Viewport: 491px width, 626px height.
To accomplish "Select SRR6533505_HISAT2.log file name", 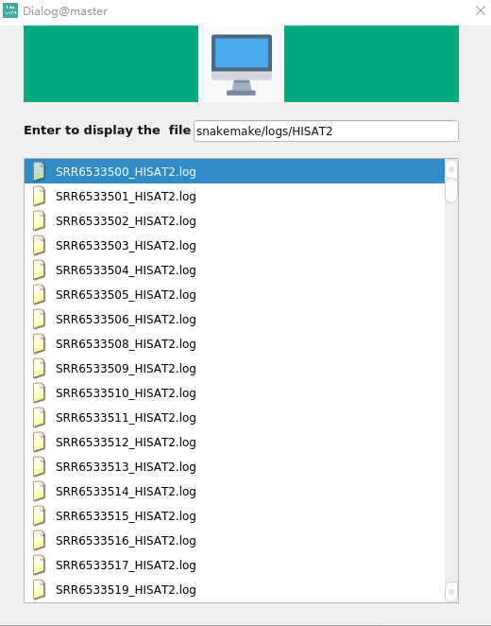I will [x=126, y=295].
